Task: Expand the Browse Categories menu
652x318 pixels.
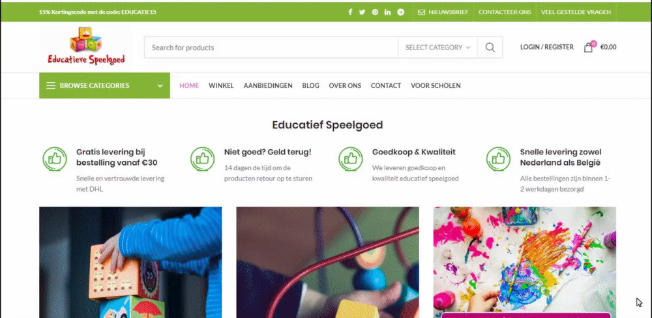Action: coord(104,85)
